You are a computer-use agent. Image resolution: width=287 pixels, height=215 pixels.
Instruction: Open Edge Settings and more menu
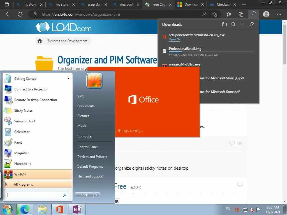click(279, 14)
